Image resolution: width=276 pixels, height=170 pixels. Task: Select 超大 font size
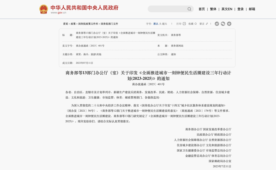(165, 24)
